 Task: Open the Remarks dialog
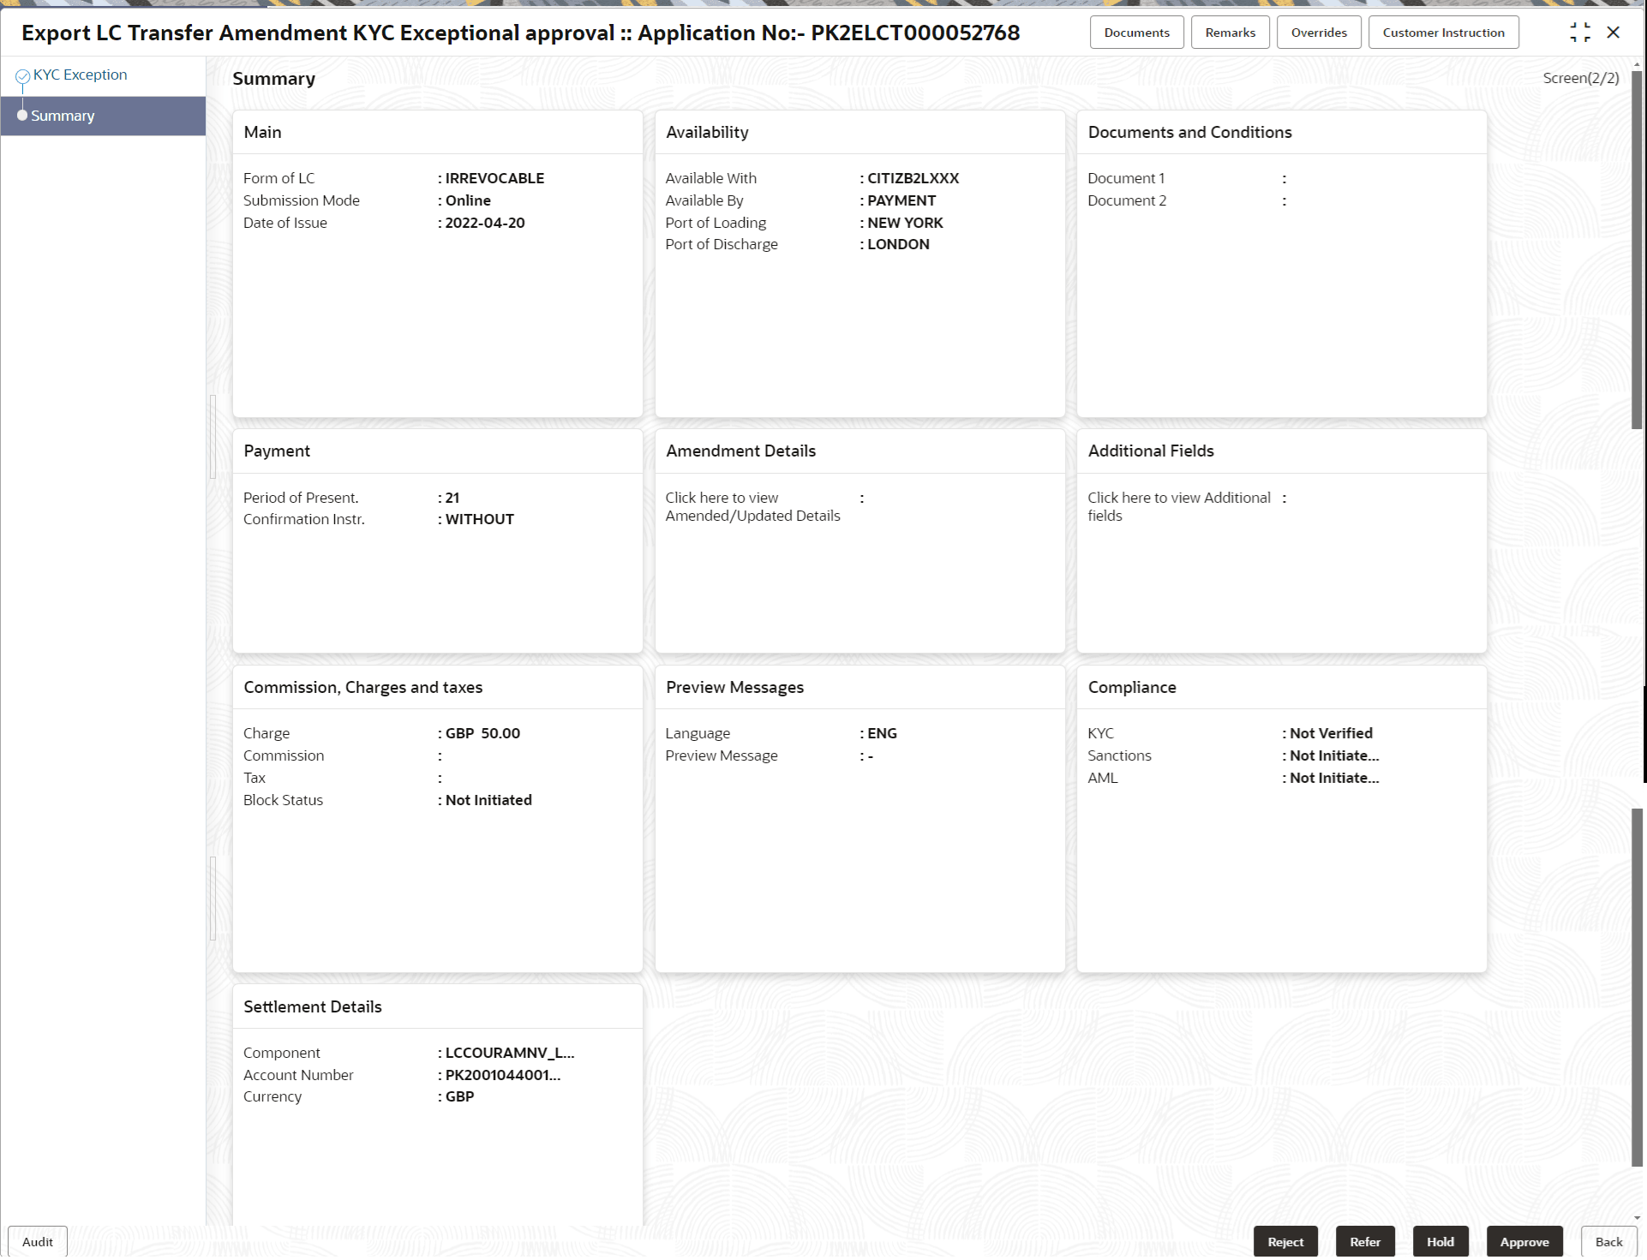[x=1230, y=32]
